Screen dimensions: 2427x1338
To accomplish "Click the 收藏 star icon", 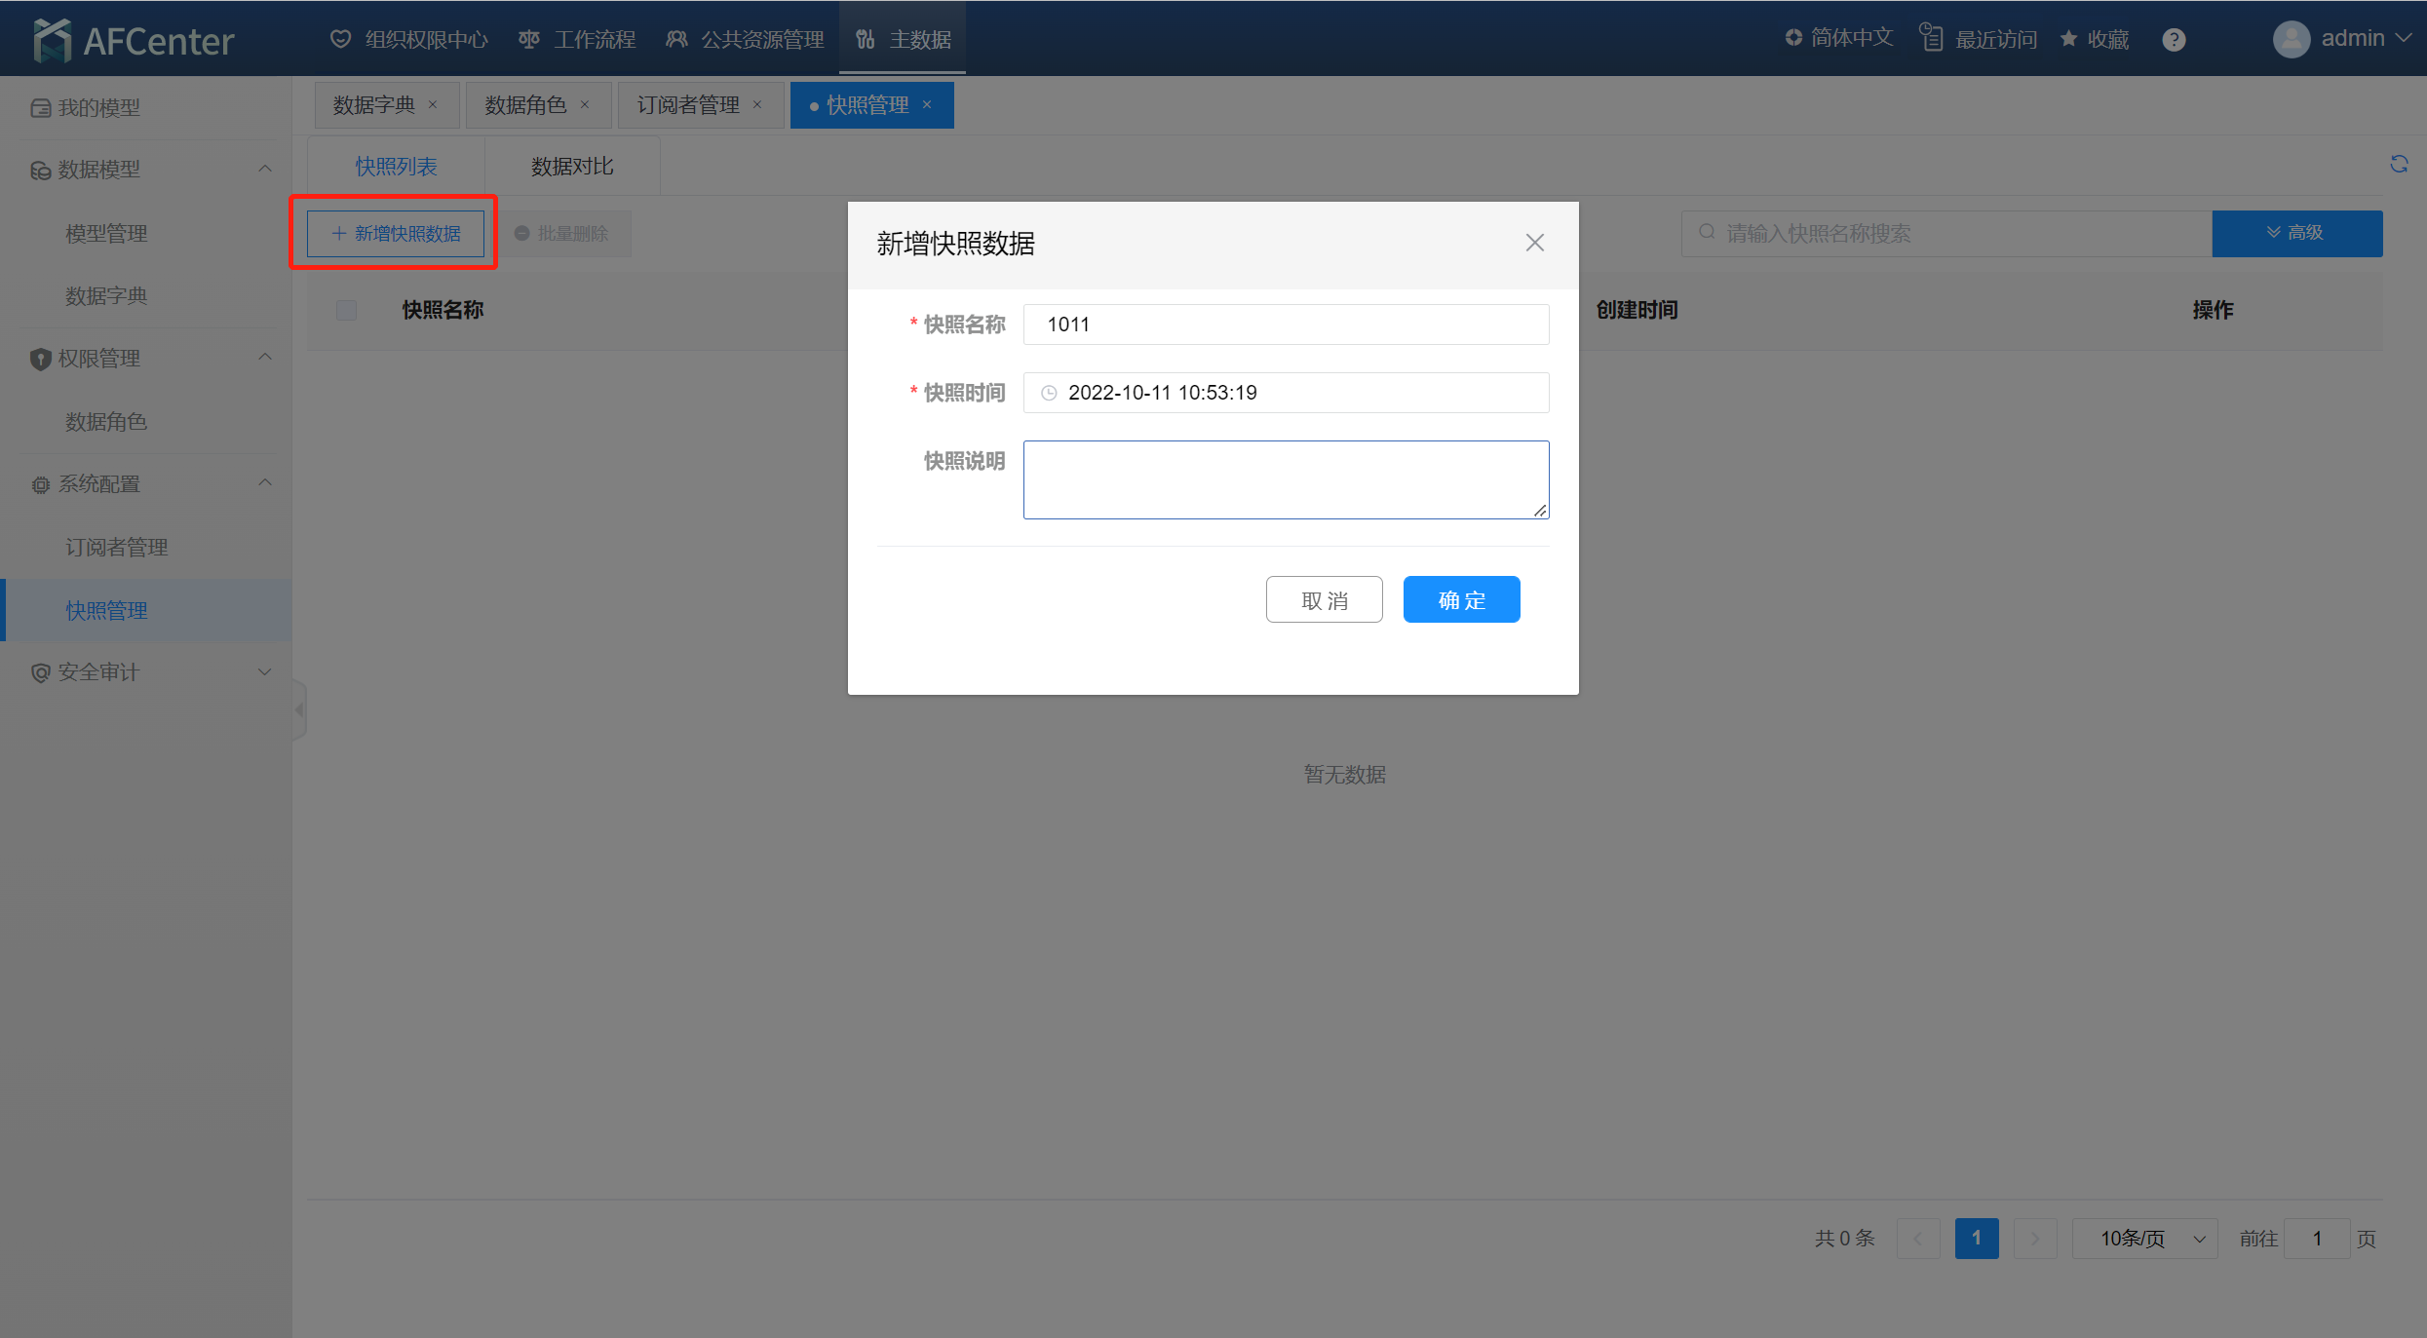I will (x=2068, y=39).
